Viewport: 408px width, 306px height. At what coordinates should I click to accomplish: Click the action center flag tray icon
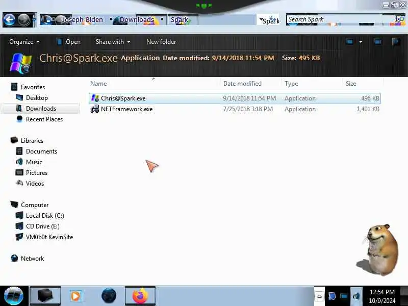click(332, 296)
